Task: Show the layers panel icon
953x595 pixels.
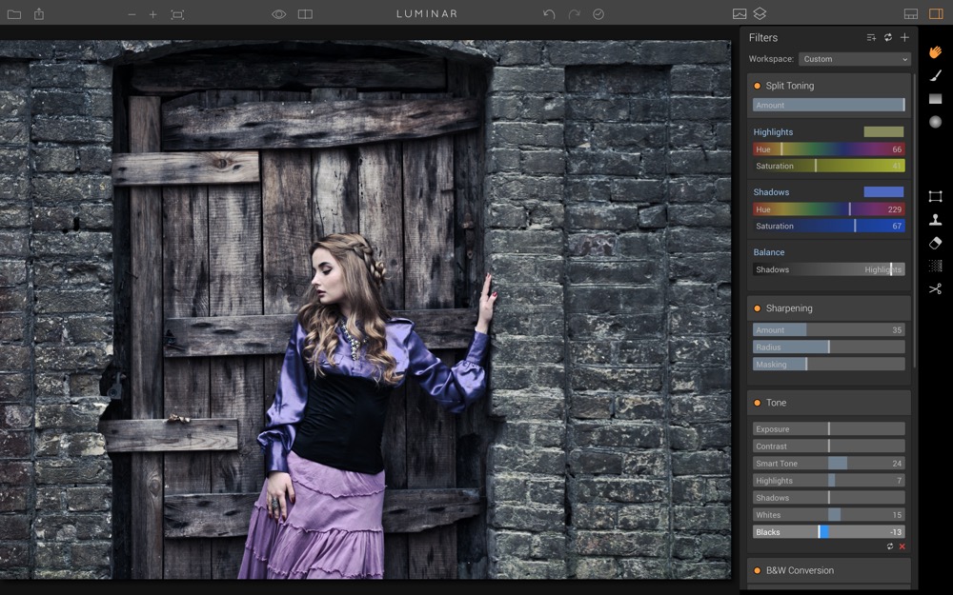Action: tap(760, 13)
